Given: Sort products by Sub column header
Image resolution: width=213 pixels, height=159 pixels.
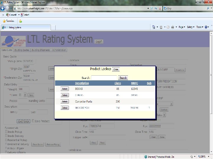Looking at the screenshot, I should (149, 83).
